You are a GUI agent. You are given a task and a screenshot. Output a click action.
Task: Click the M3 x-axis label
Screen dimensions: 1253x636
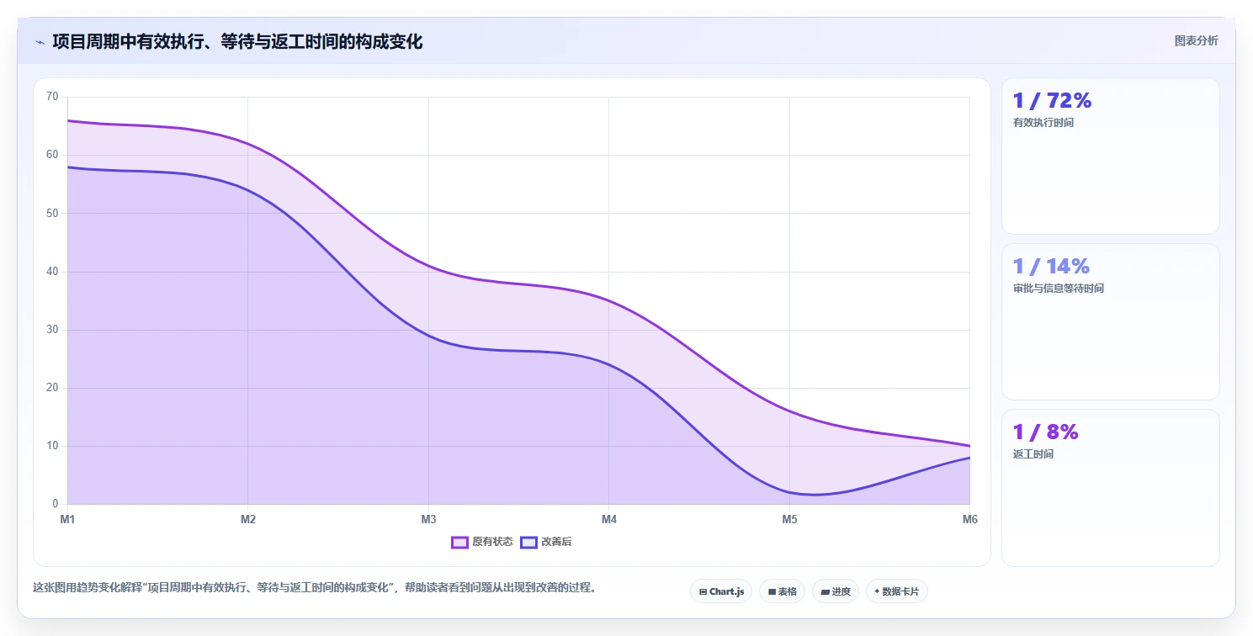click(428, 519)
